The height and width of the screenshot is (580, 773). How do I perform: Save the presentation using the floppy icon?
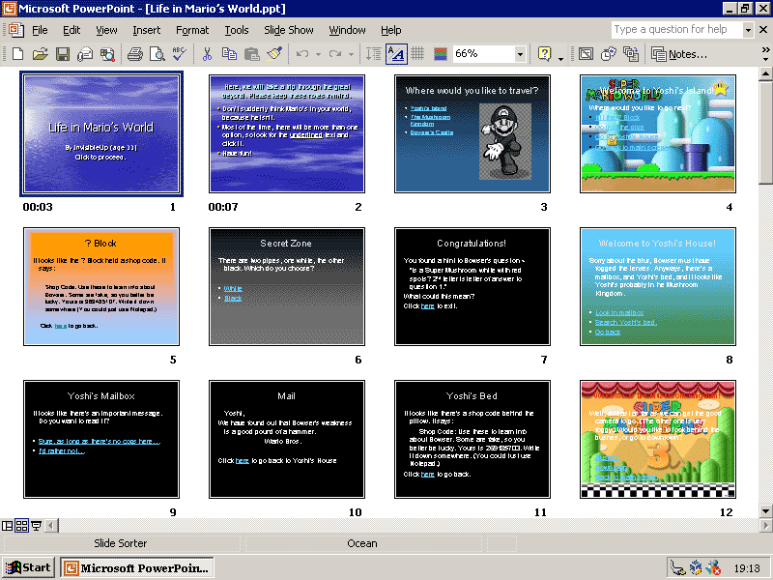click(63, 54)
